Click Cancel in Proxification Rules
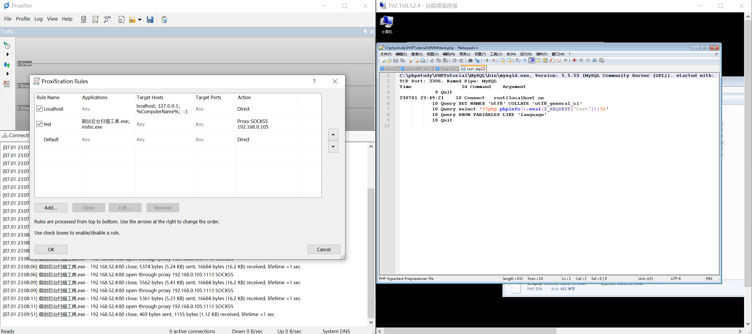Viewport: 752px width, 334px height. click(324, 250)
